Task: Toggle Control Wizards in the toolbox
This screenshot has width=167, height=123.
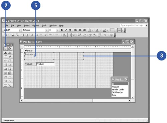Action: coord(10,49)
